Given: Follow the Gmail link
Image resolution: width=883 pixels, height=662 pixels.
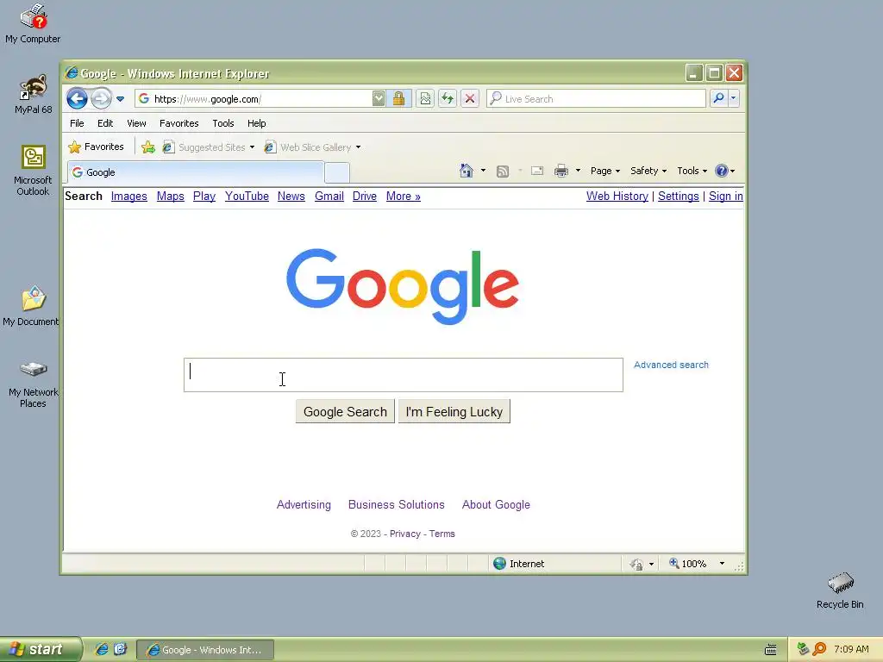Looking at the screenshot, I should coord(329,197).
